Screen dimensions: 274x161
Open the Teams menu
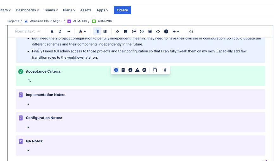[51, 10]
